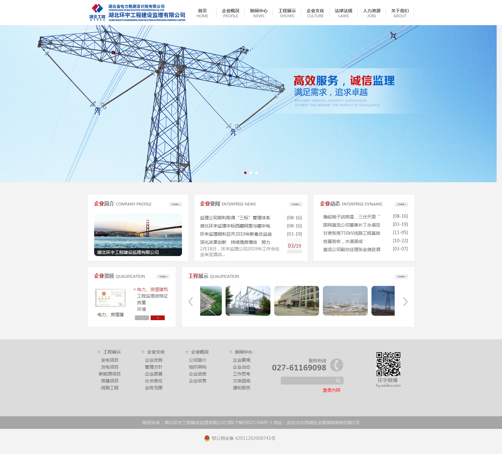The image size is (502, 454).
Task: Click the search magnifier icon in footer
Action: (x=338, y=381)
